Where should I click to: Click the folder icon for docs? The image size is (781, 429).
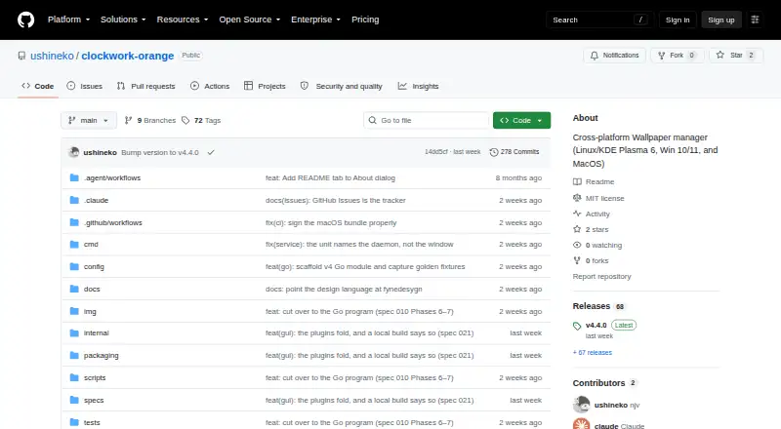[74, 289]
